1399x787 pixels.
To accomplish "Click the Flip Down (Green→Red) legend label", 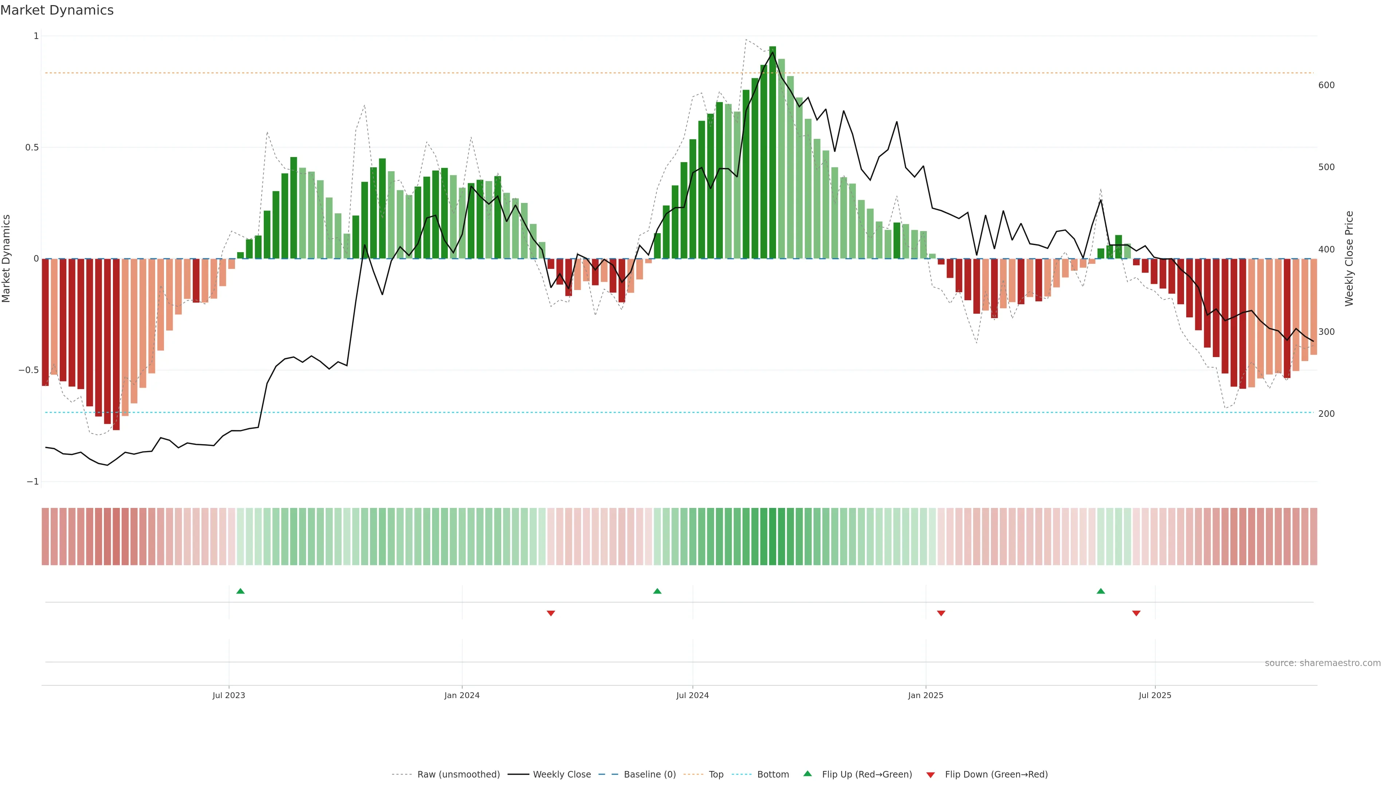I will pos(996,775).
